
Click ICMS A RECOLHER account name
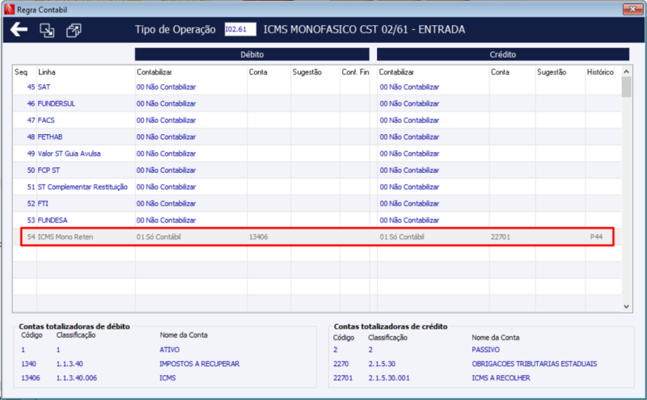click(501, 377)
